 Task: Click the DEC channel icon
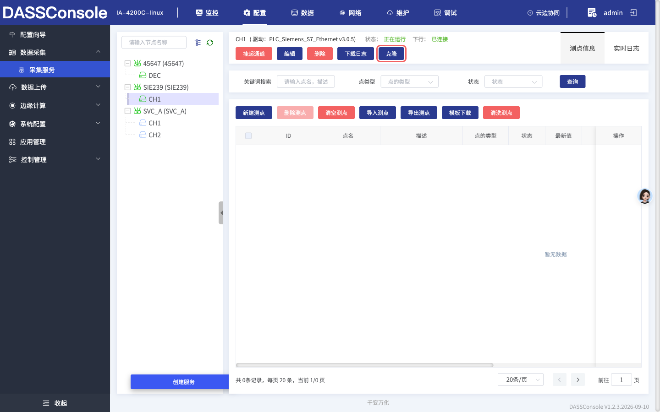143,75
